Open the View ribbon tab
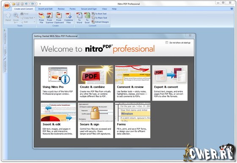Viewport: 237px width, 163px height. [104, 9]
